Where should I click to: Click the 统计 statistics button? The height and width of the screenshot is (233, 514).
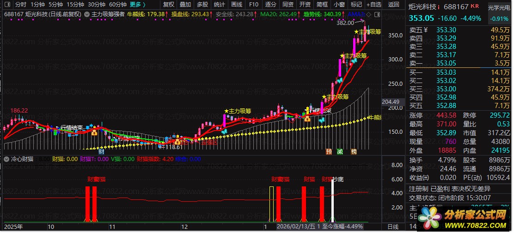(219, 5)
